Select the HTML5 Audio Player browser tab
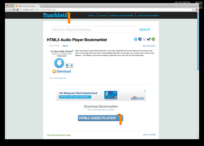The image size is (204, 146). pyautogui.click(x=27, y=6)
